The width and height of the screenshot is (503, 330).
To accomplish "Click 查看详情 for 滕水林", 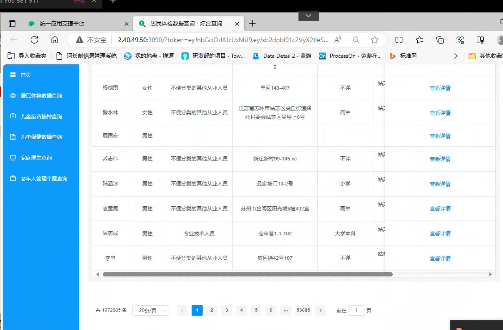I will point(440,113).
